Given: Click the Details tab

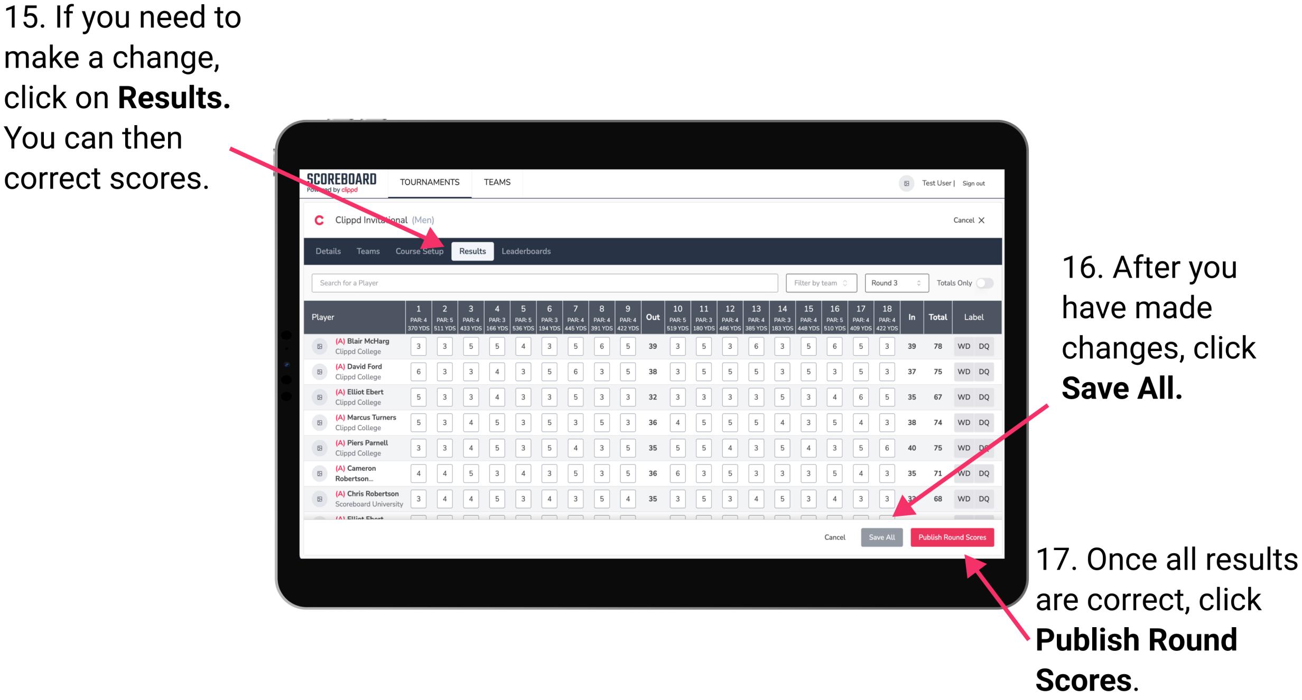Looking at the screenshot, I should (x=328, y=251).
